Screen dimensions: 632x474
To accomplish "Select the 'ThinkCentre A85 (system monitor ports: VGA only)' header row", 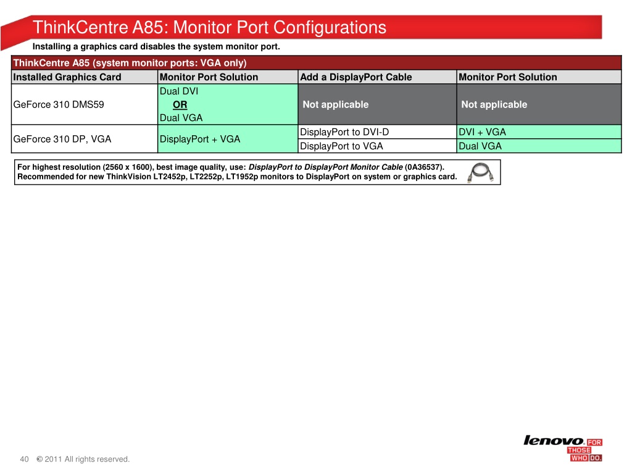I will tap(317, 63).
